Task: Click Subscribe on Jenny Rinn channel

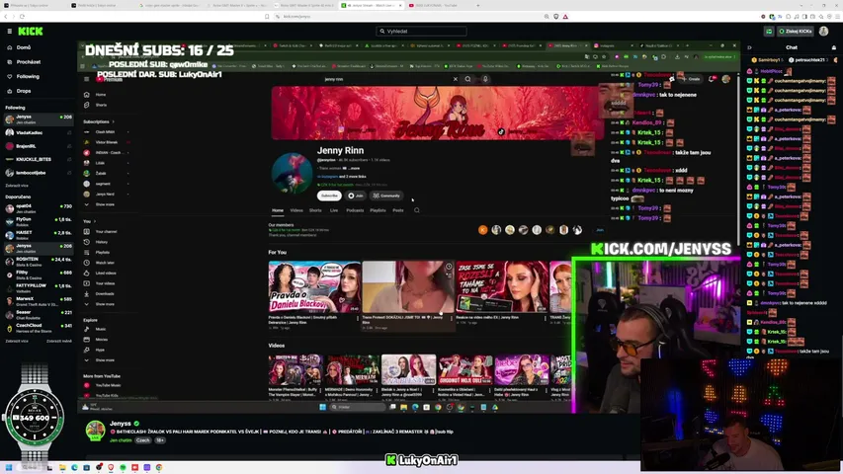Action: 329,196
